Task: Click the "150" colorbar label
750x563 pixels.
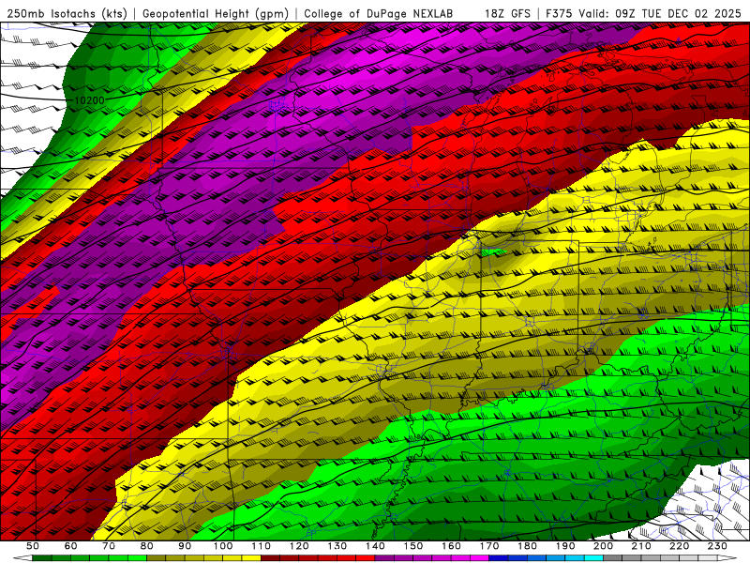Action: [x=412, y=546]
